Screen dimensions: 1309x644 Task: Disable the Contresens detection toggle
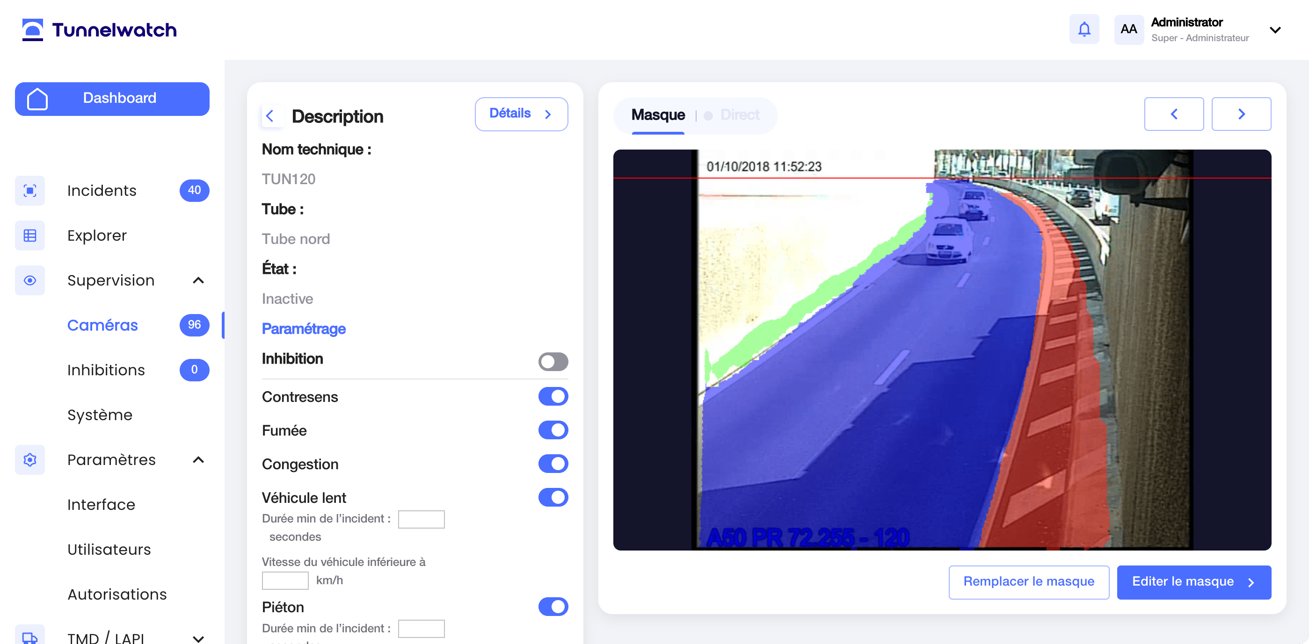tap(553, 396)
